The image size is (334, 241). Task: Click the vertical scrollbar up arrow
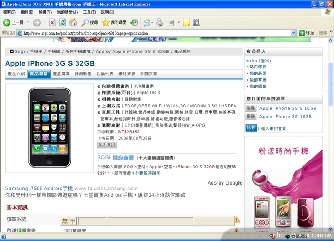pos(330,40)
